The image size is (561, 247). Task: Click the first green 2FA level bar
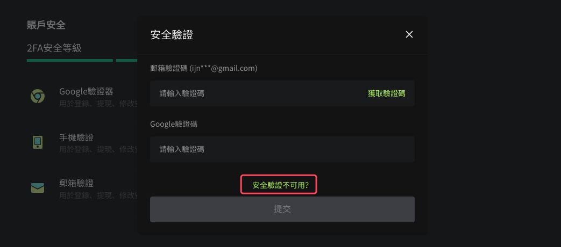70,60
